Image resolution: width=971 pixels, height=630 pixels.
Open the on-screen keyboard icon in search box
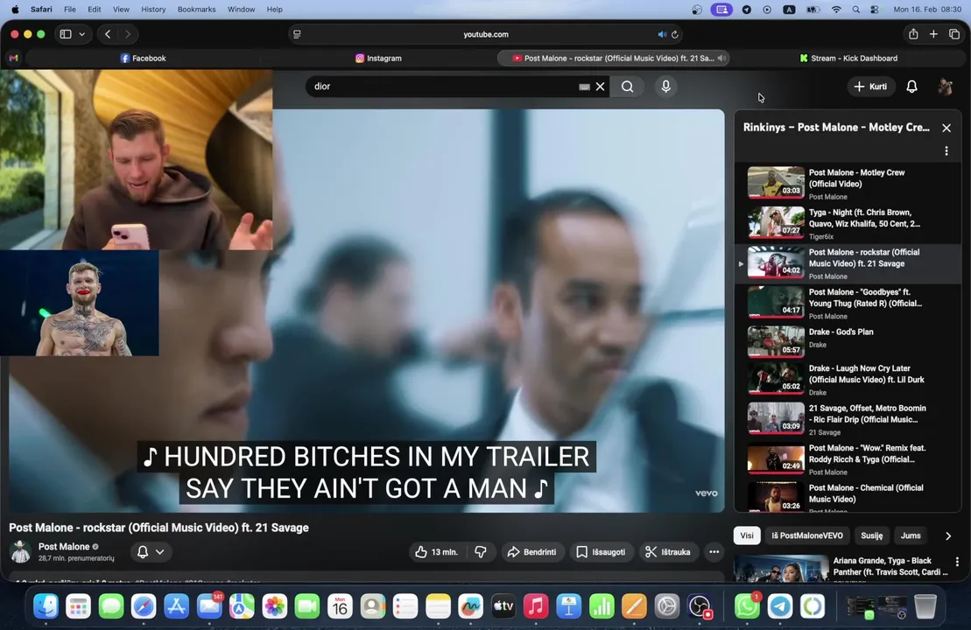584,87
